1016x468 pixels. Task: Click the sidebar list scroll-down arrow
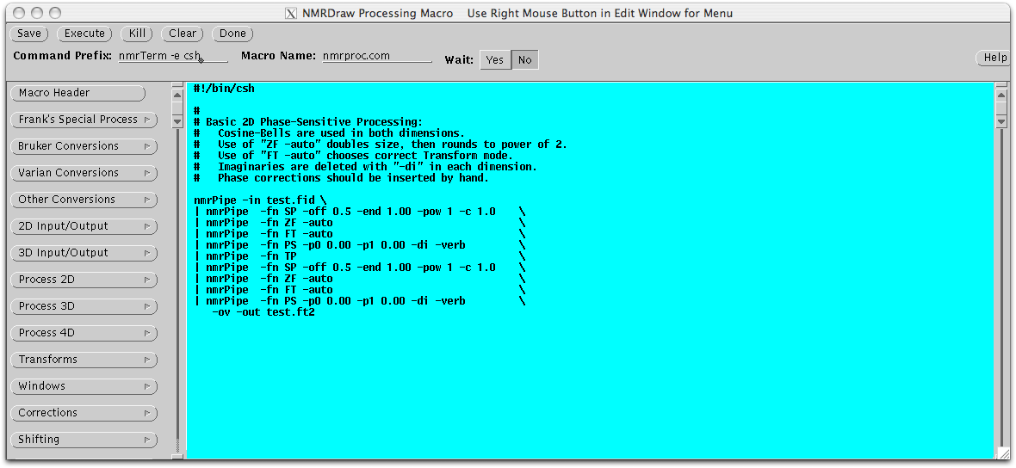177,122
